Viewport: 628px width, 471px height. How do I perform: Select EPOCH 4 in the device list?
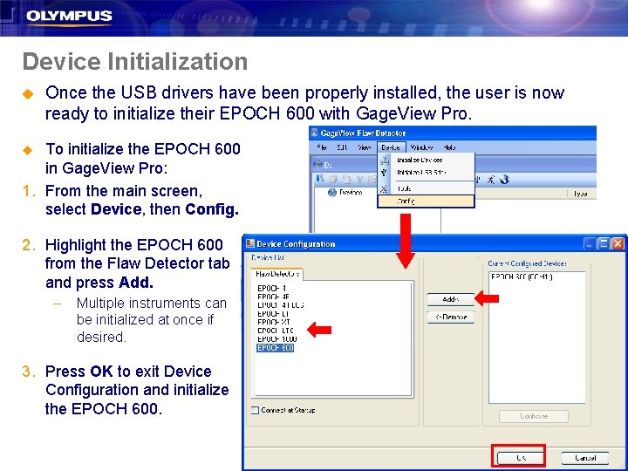[x=271, y=289]
